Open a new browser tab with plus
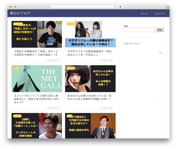This screenshot has width=177, height=149. pos(168,8)
